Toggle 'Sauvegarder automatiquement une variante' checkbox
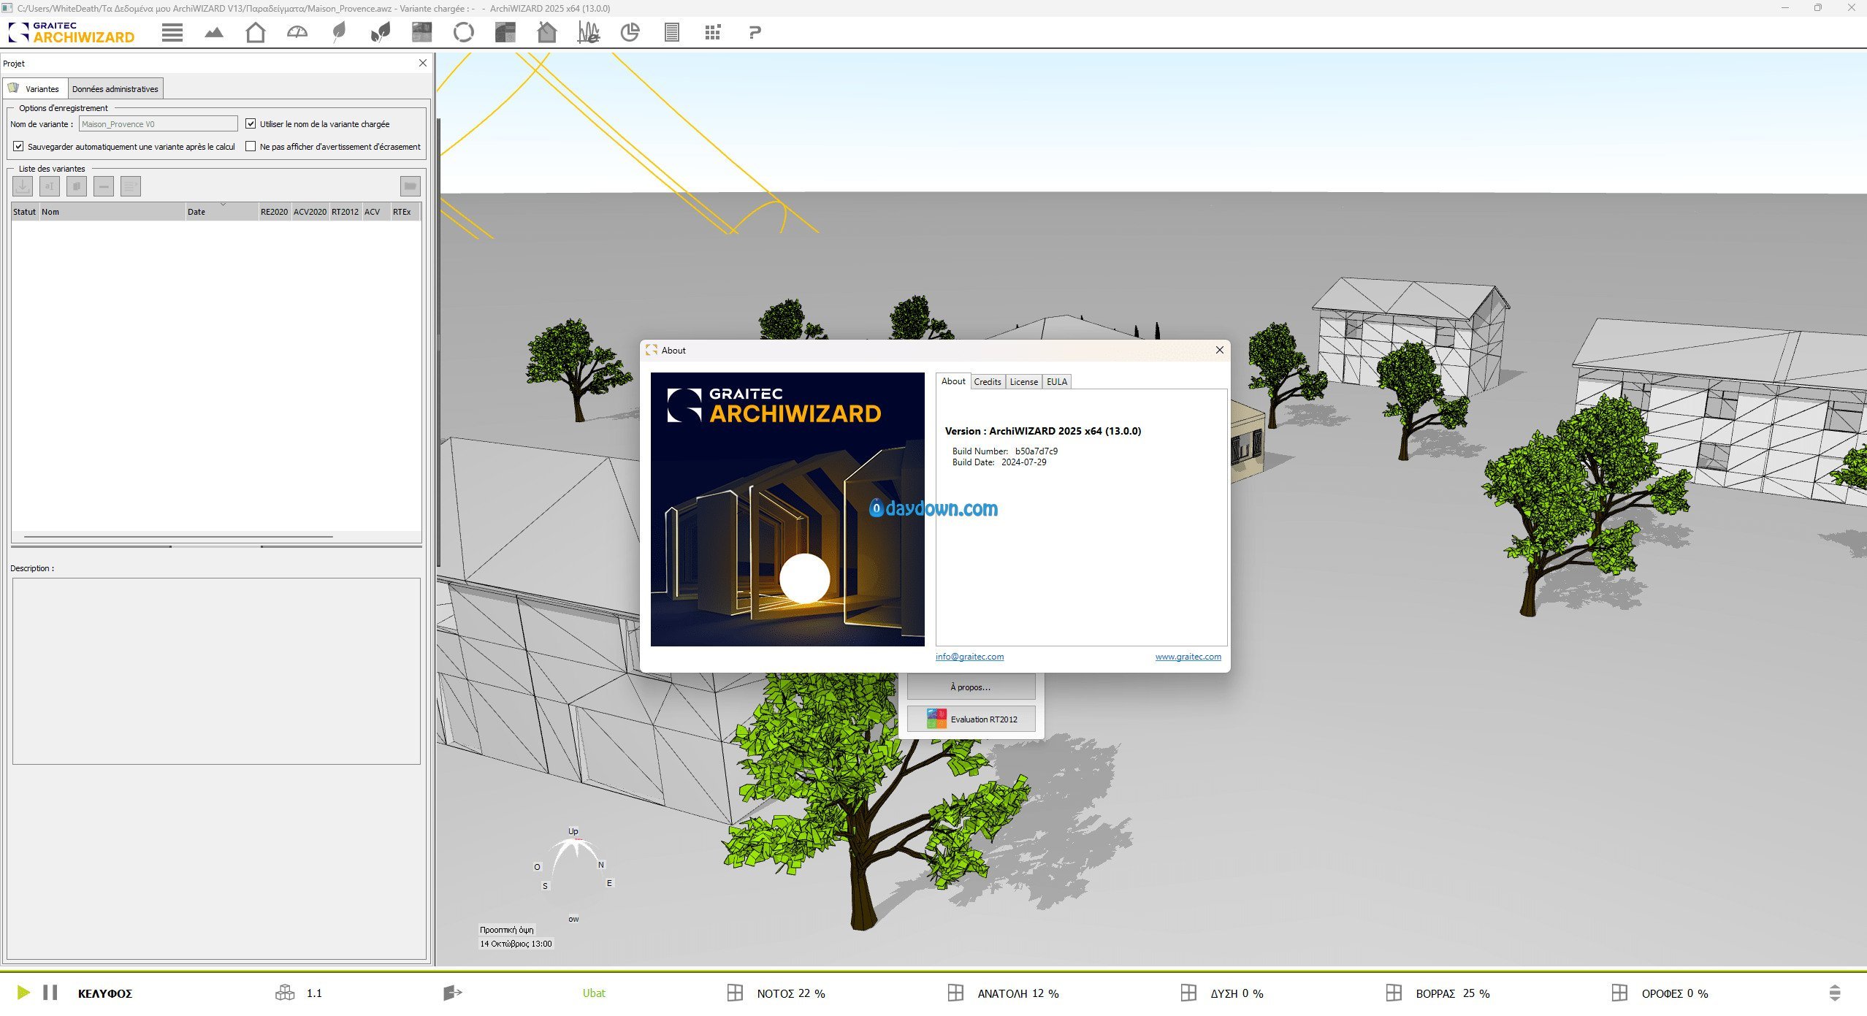 18,146
